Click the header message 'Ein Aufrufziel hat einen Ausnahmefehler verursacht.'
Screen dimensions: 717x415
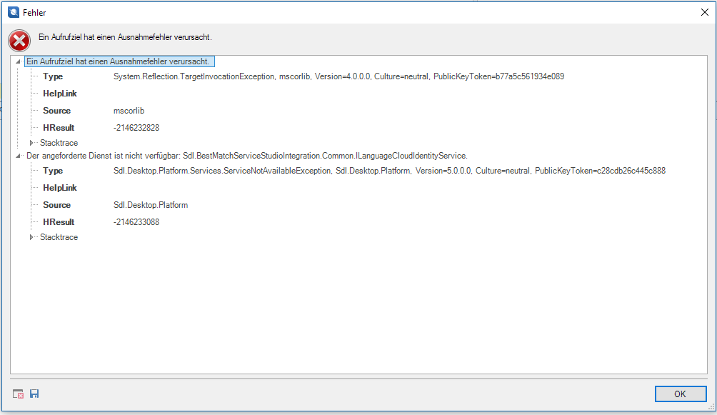[x=125, y=37]
